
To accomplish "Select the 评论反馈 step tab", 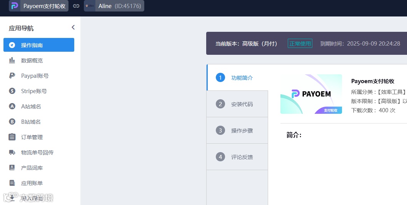I will 237,157.
